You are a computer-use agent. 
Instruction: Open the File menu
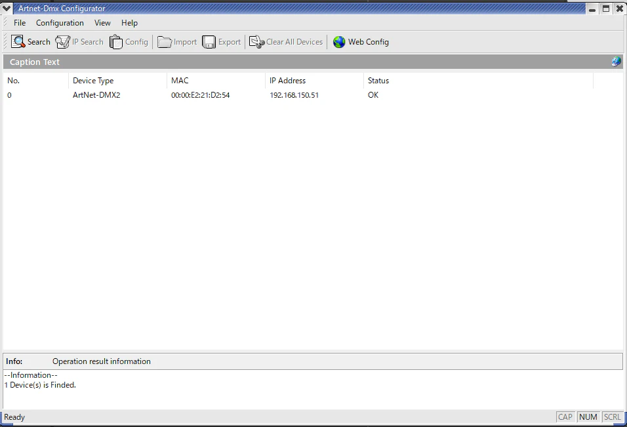(20, 23)
